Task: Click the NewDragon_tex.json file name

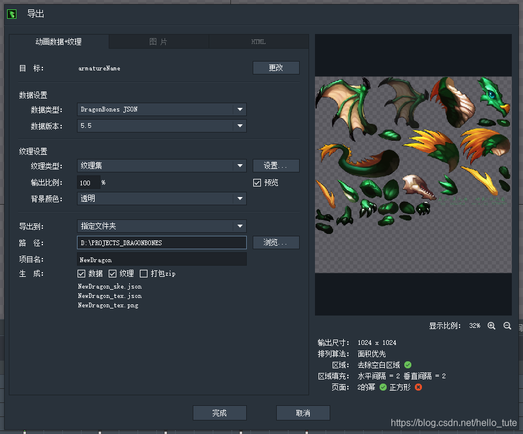Action: [x=110, y=296]
